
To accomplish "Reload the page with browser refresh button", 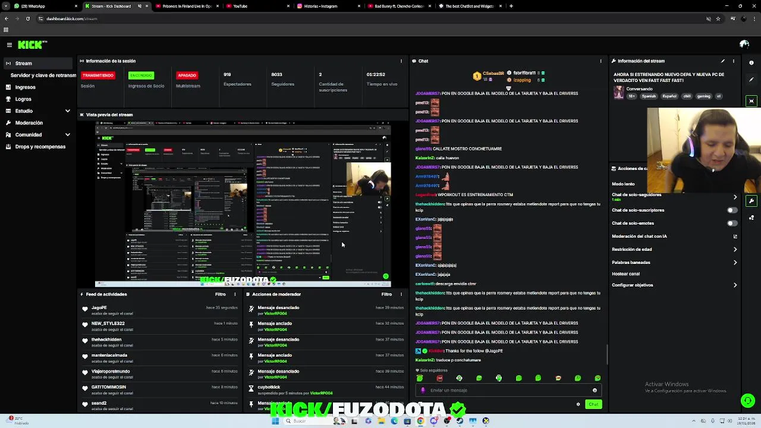I will tap(27, 18).
